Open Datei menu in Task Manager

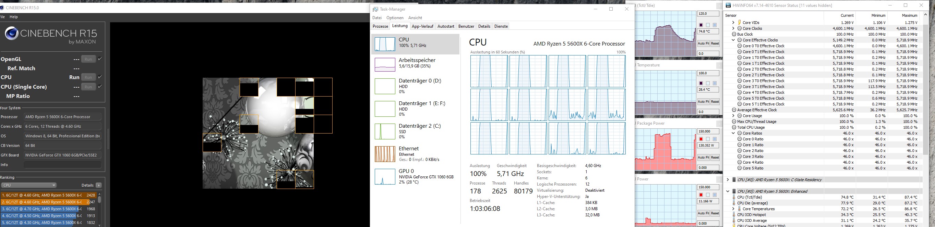[x=377, y=18]
